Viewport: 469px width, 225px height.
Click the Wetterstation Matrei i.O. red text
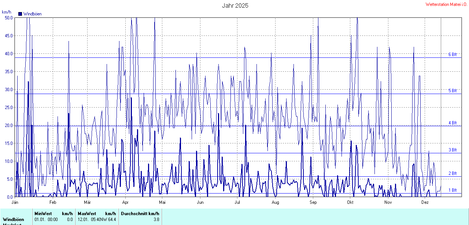pos(446,4)
